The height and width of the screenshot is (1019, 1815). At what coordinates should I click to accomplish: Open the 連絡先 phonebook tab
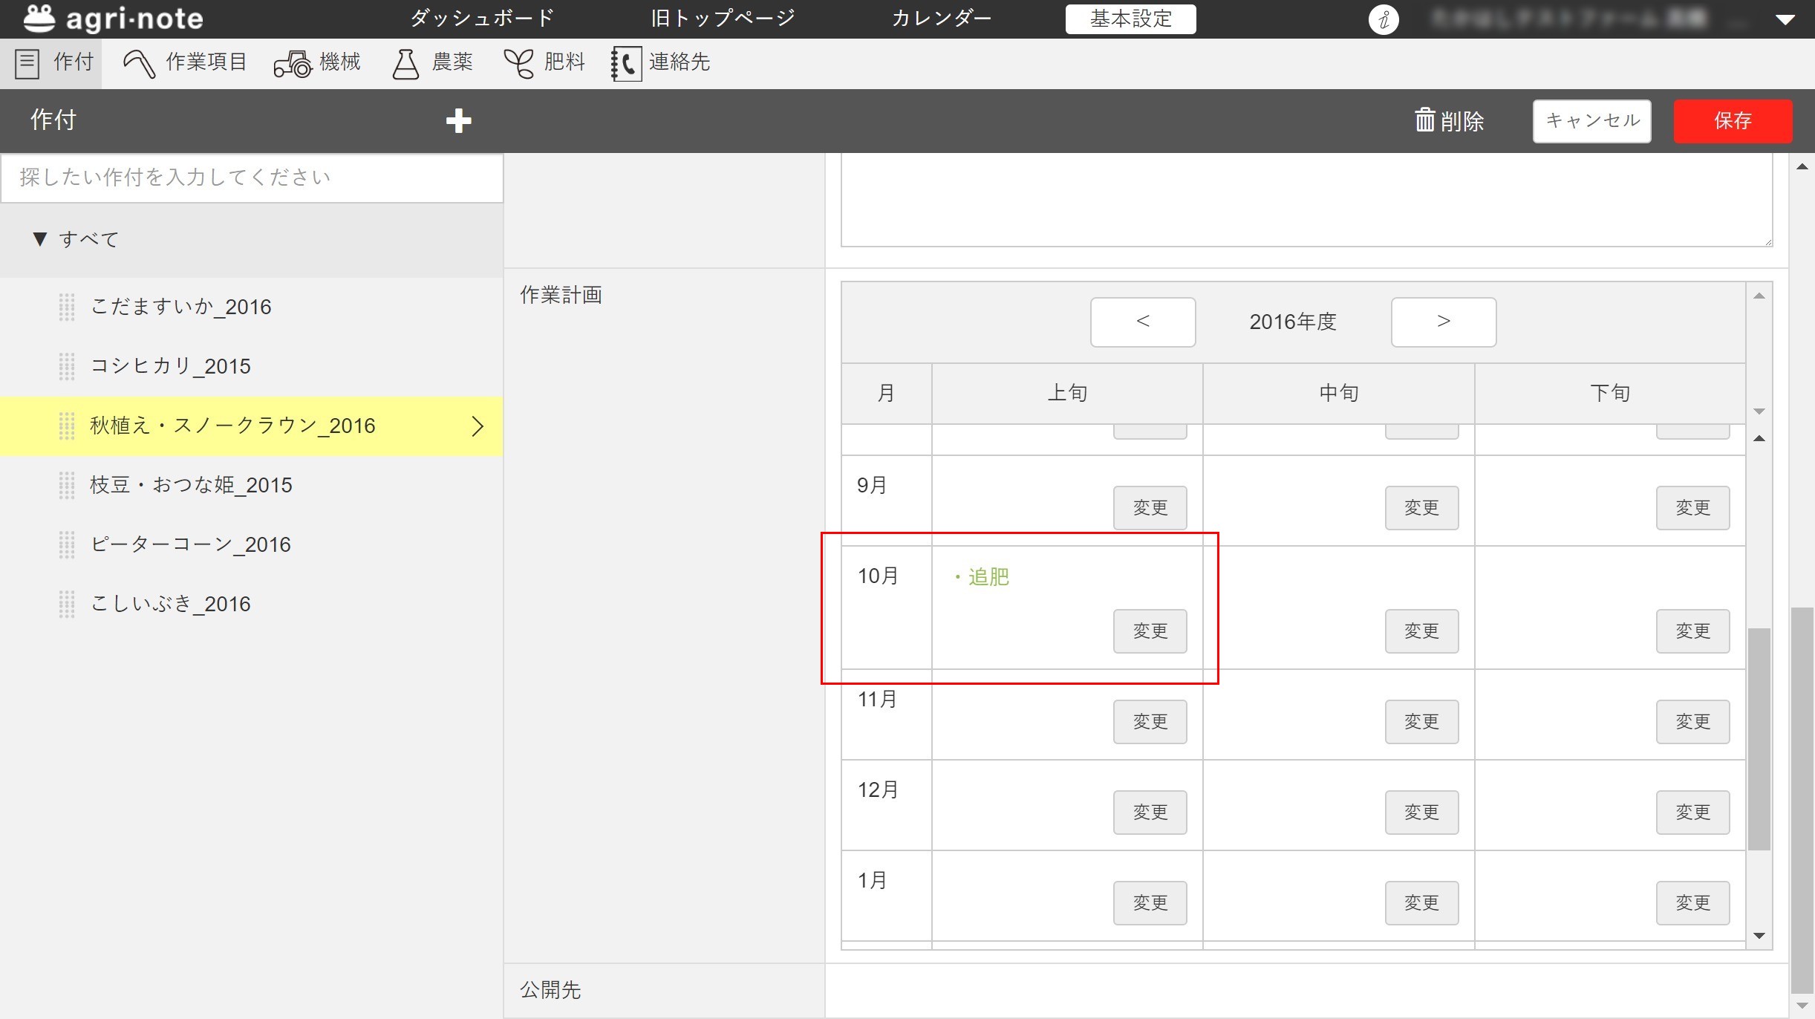(661, 62)
